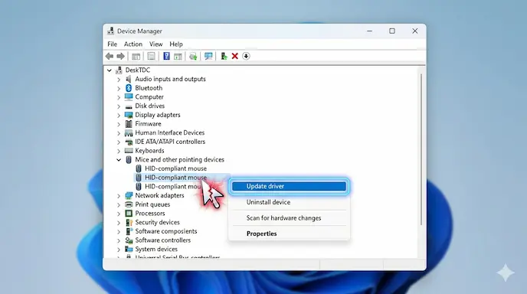
Task: Click the Properties sheet toolbar icon
Action: 151,56
